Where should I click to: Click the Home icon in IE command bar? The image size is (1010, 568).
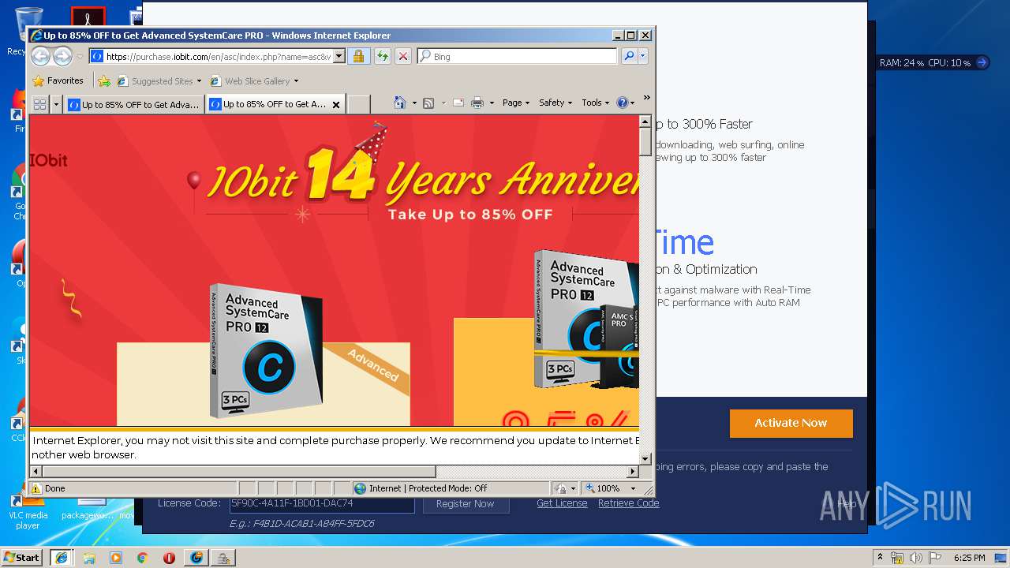[400, 103]
